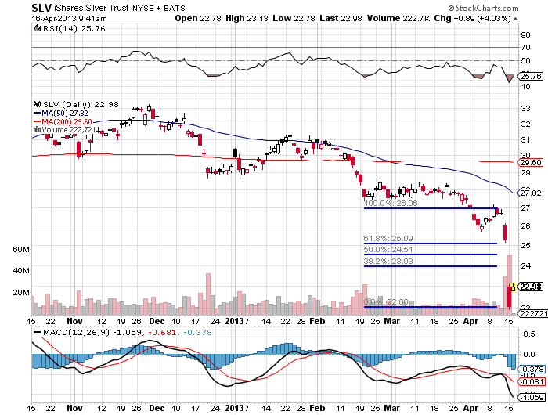The image size is (548, 415).
Task: Click the boxed -0.378 MACD axis tag
Action: (x=532, y=370)
